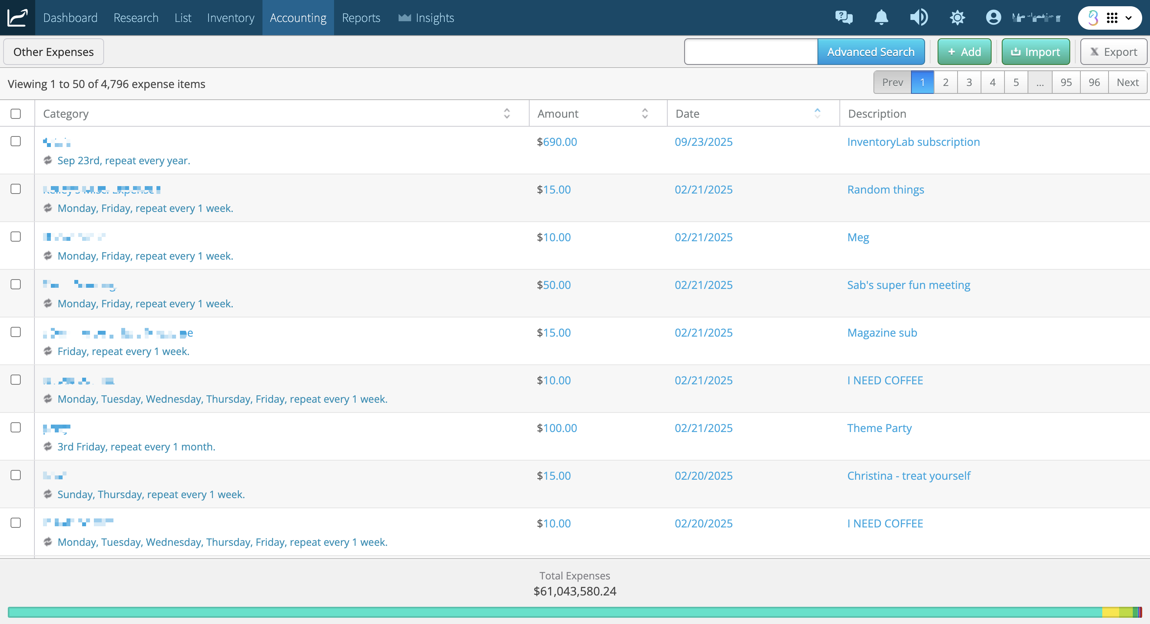1150x624 pixels.
Task: Click the Insights crown icon
Action: 404,18
